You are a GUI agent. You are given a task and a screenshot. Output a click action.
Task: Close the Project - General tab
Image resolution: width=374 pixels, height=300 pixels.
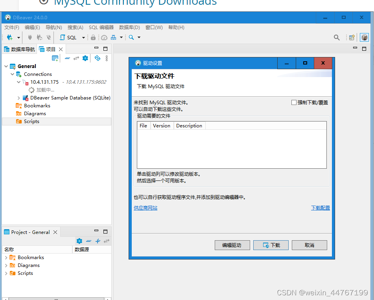pyautogui.click(x=55, y=232)
